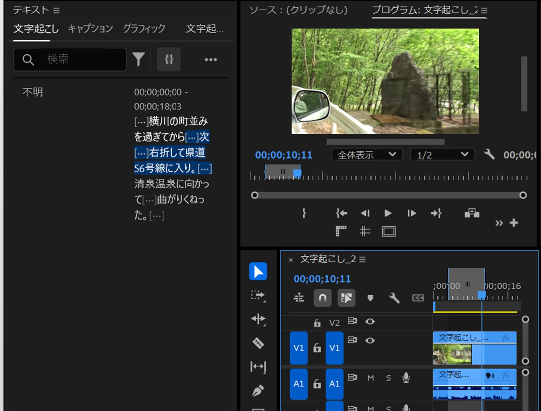541x411 pixels.
Task: Click the 検索 search field
Action: pyautogui.click(x=70, y=59)
